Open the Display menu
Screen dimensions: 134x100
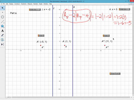[11, 4]
